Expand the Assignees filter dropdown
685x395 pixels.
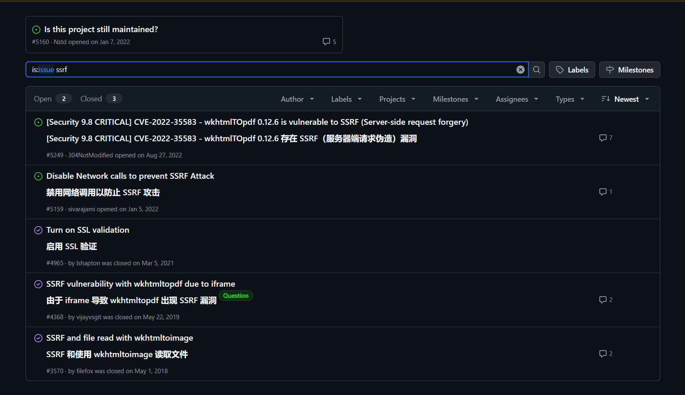coord(517,99)
